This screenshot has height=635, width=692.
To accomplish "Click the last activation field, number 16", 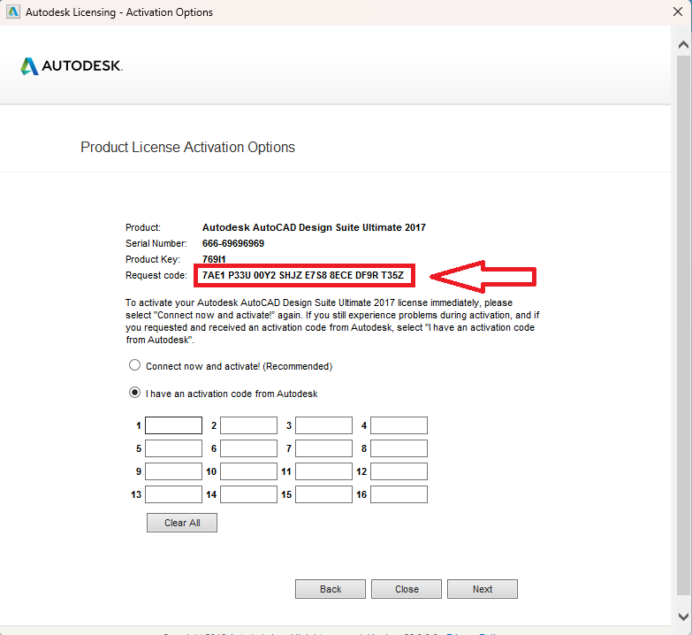I will (399, 494).
